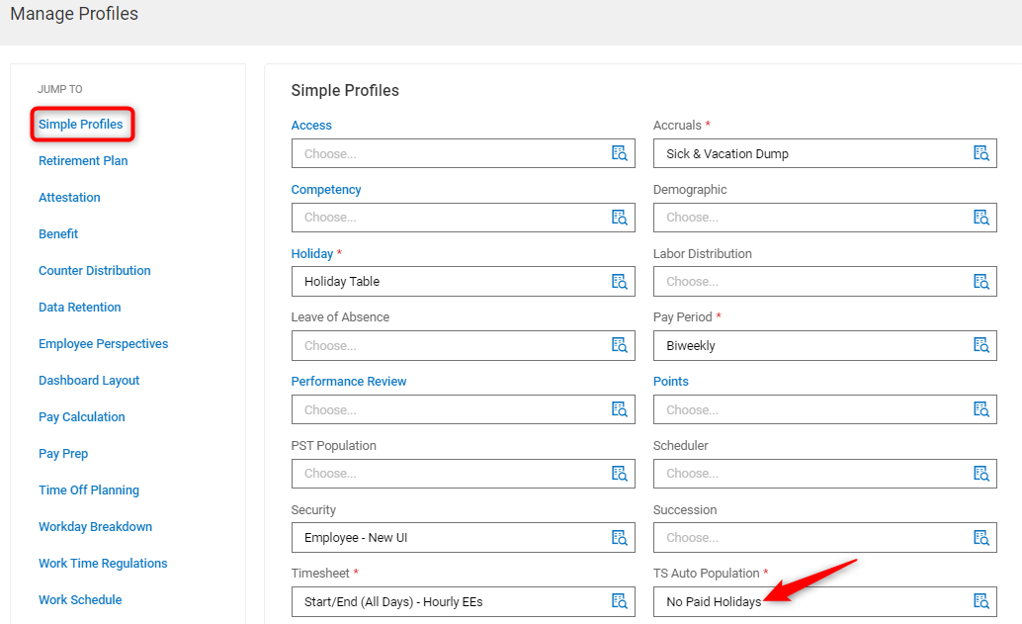
Task: Open the TS Auto Population lookup icon
Action: coord(980,600)
